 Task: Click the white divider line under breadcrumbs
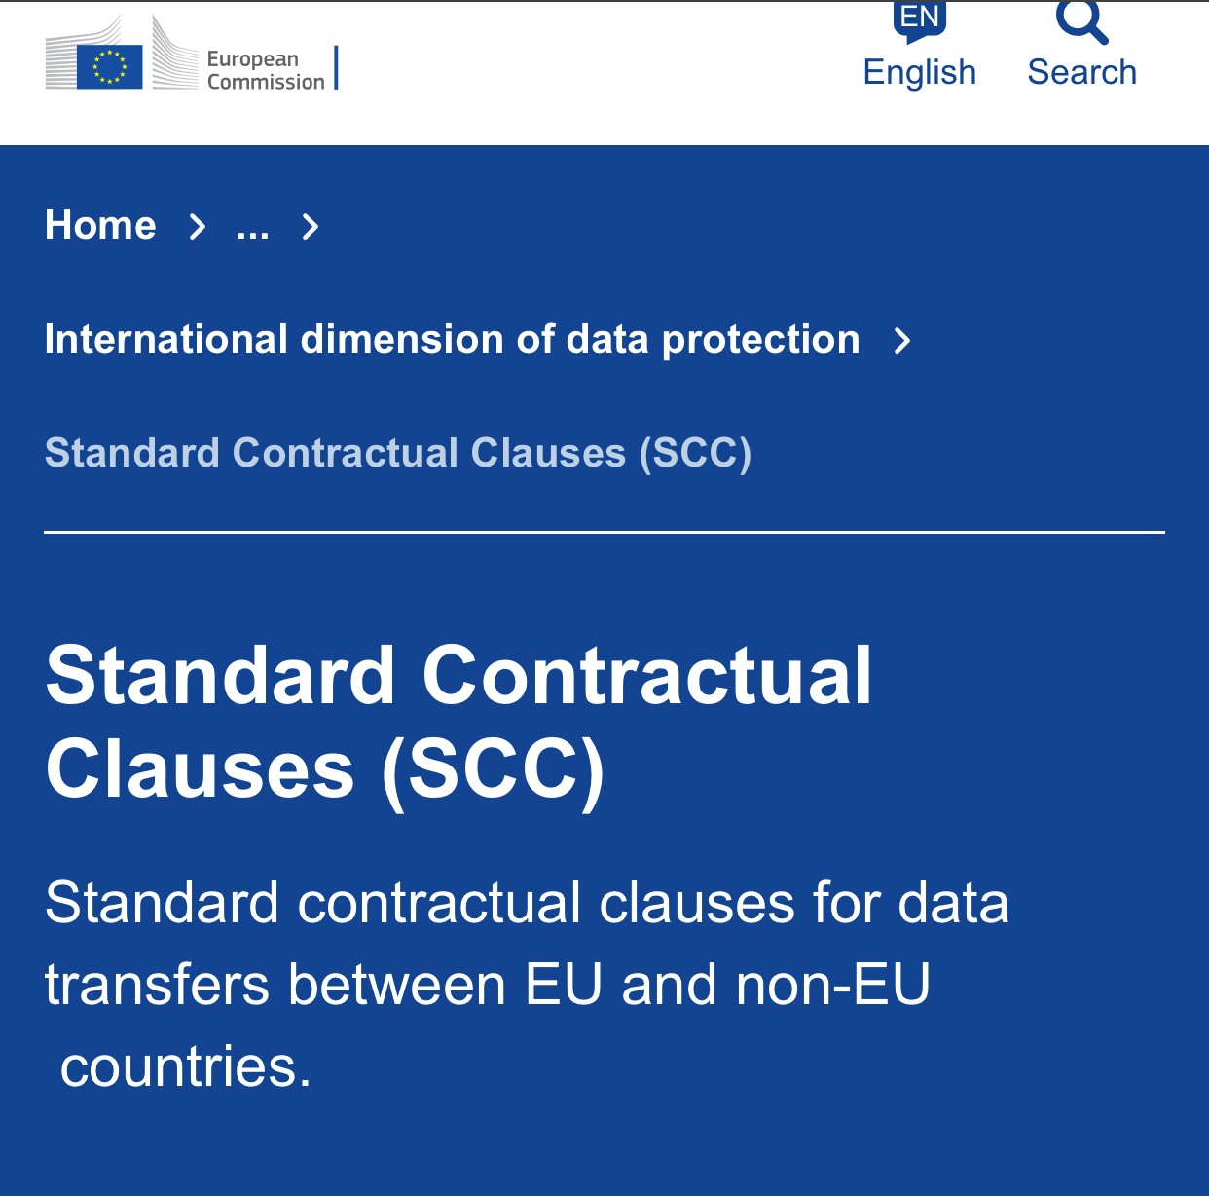coord(604,532)
